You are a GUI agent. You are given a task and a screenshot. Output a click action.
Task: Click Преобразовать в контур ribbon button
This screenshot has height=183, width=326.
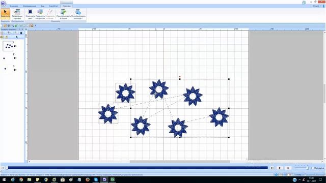pyautogui.click(x=78, y=14)
